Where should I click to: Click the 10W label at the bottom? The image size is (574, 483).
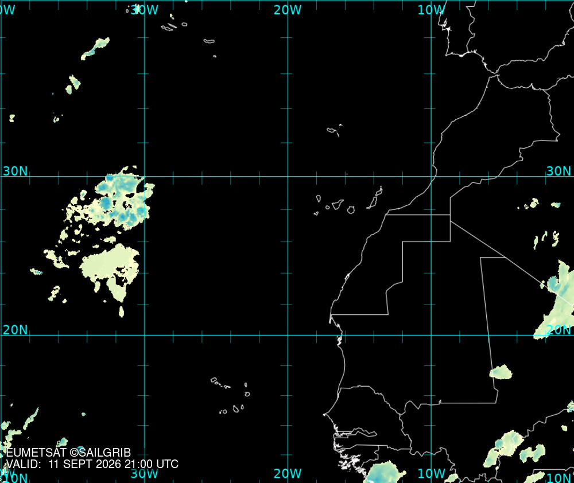point(431,473)
